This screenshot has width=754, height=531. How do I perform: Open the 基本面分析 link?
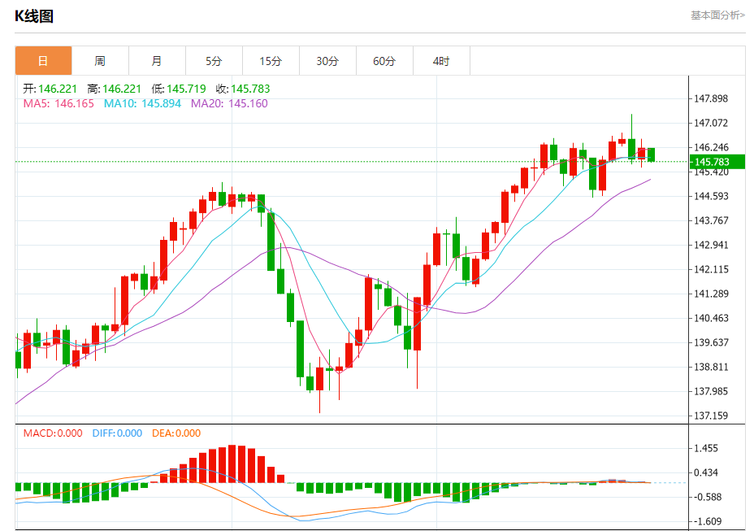coord(717,15)
